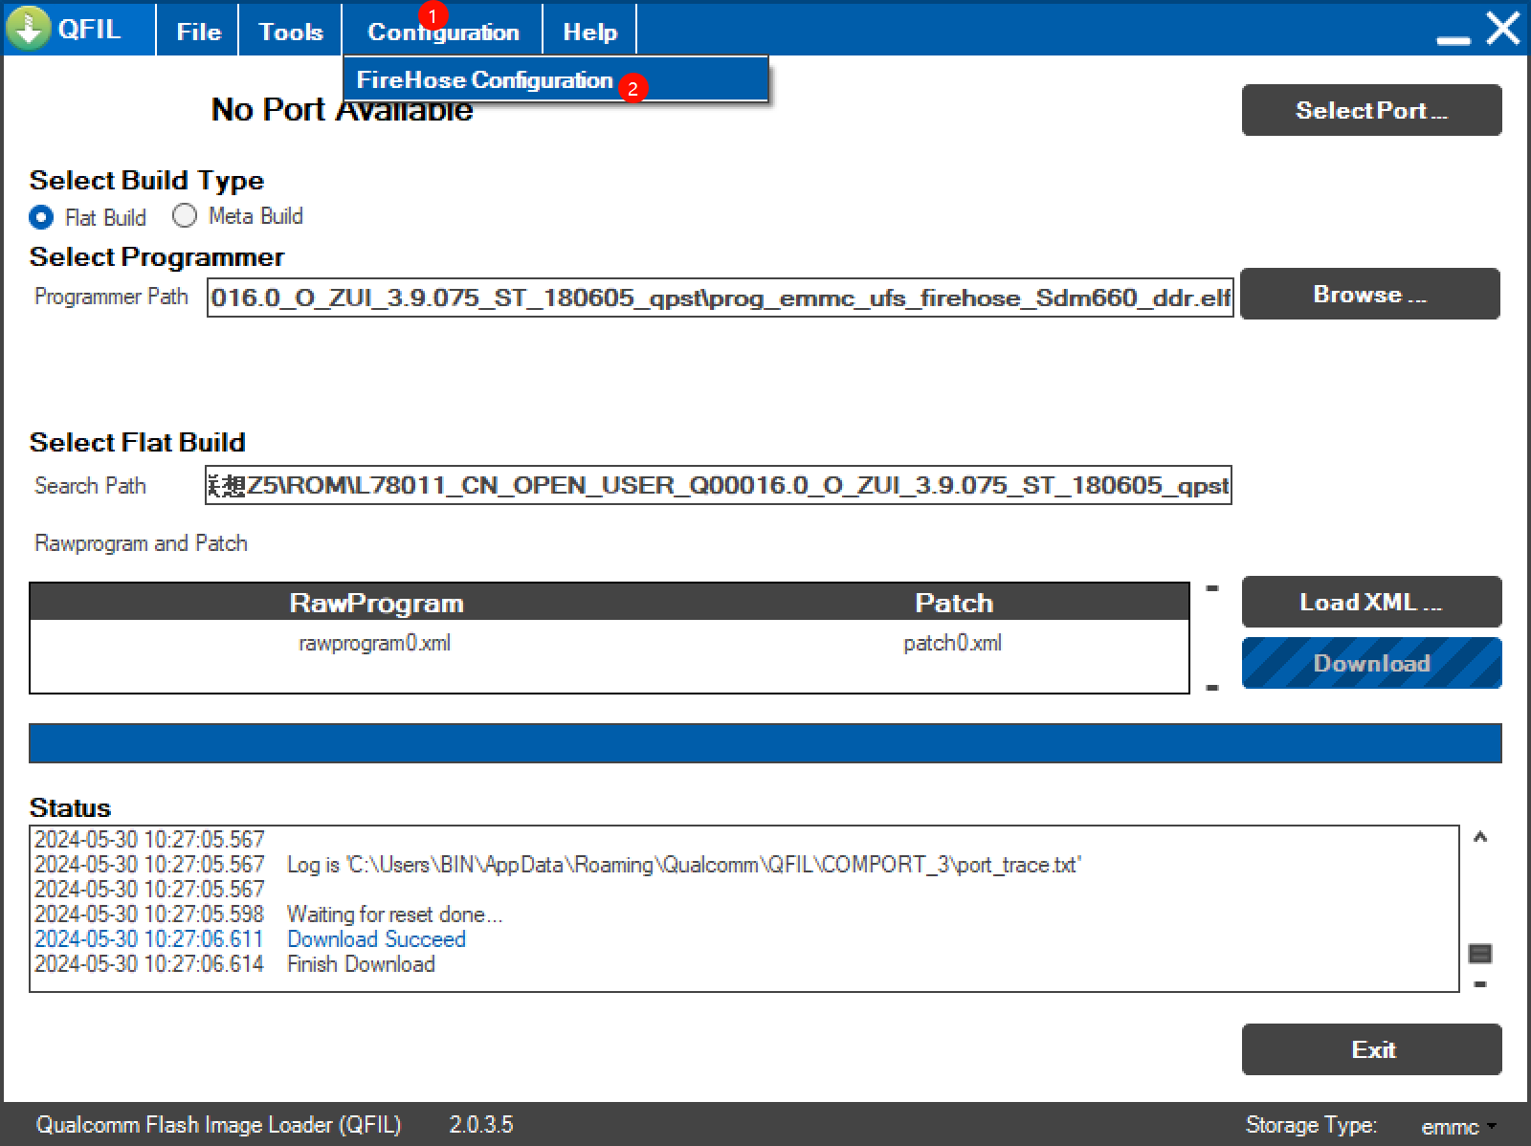Image resolution: width=1531 pixels, height=1146 pixels.
Task: Select the Flat Build radio button
Action: [x=41, y=217]
